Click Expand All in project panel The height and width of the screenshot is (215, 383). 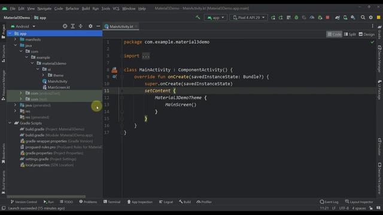[x=73, y=26]
